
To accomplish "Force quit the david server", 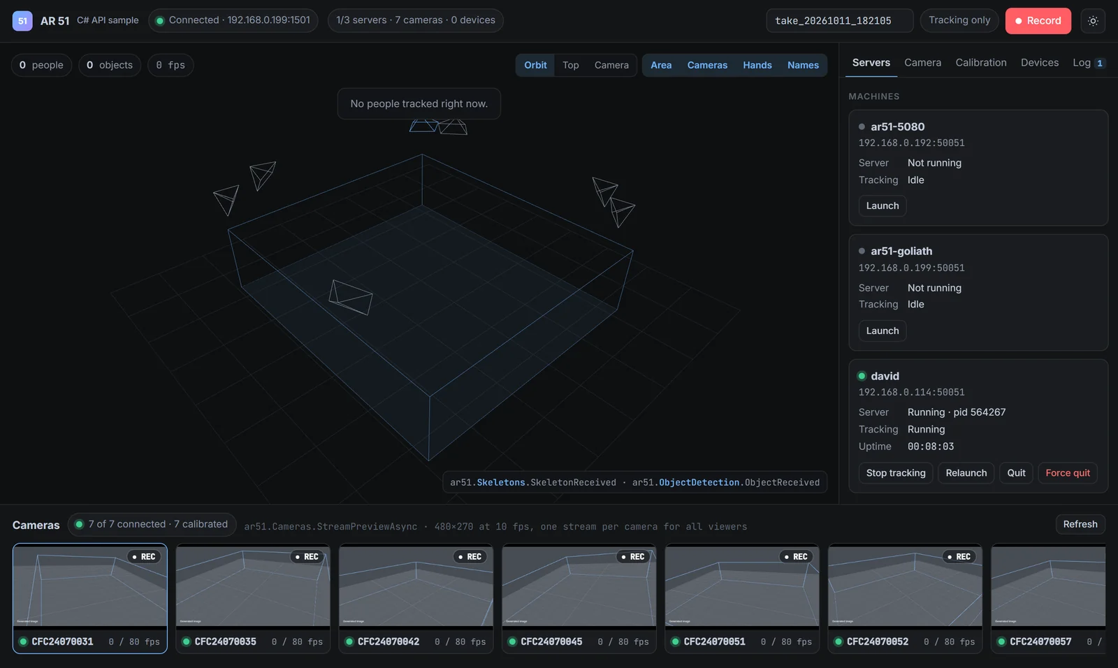I will click(1068, 473).
